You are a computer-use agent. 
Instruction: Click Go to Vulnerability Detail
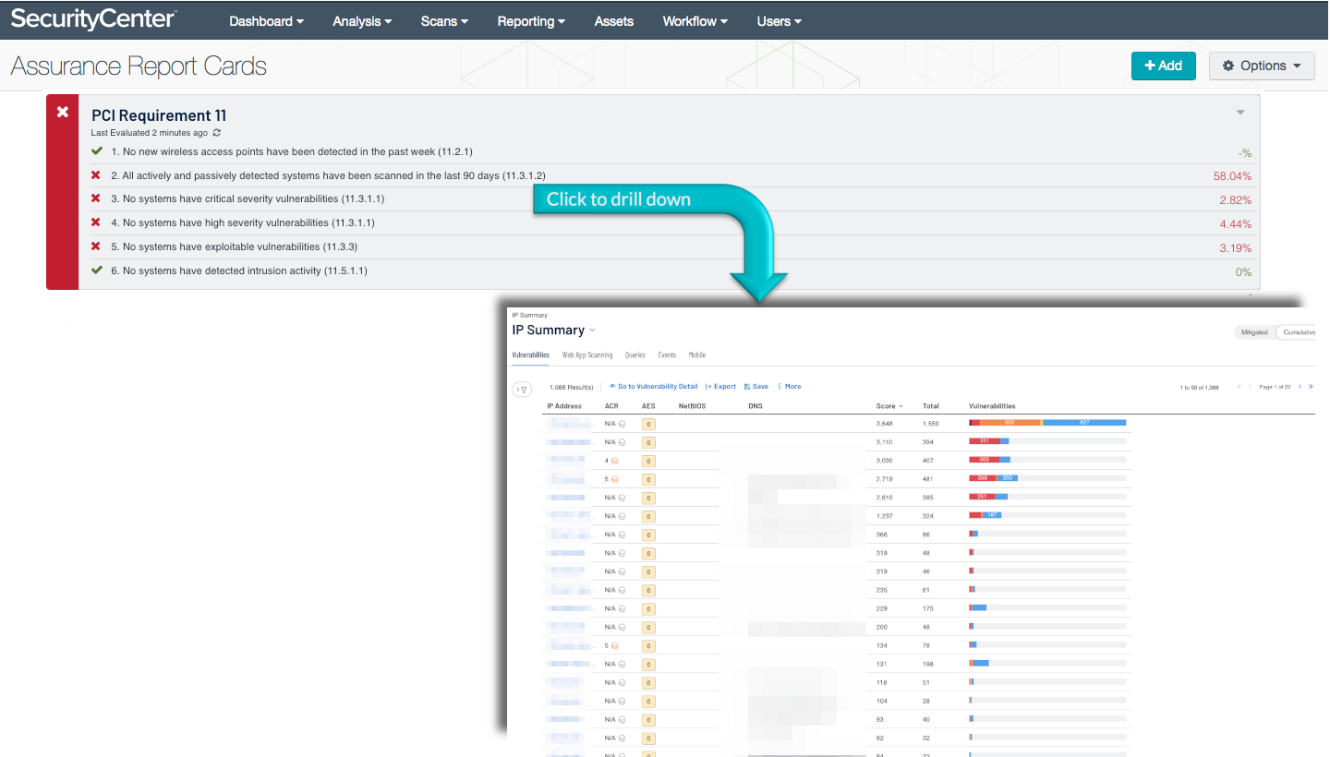653,387
